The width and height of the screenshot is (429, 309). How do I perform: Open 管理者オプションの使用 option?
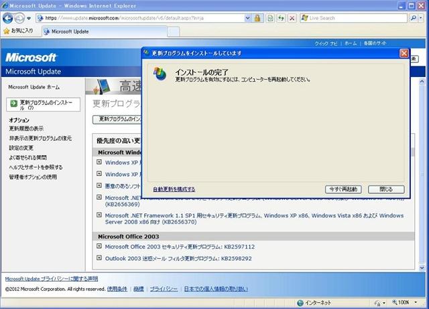(33, 177)
